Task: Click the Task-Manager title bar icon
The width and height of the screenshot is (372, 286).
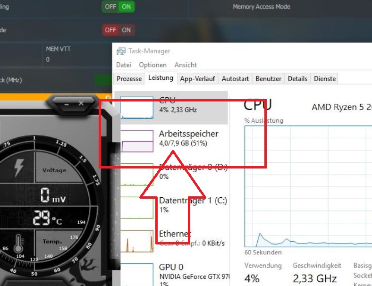Action: coord(121,51)
